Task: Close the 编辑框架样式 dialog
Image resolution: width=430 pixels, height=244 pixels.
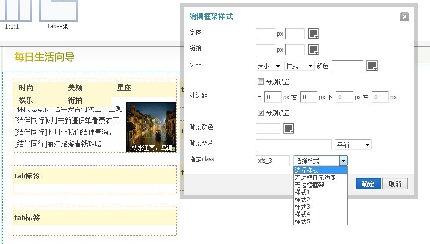Action: [x=404, y=17]
